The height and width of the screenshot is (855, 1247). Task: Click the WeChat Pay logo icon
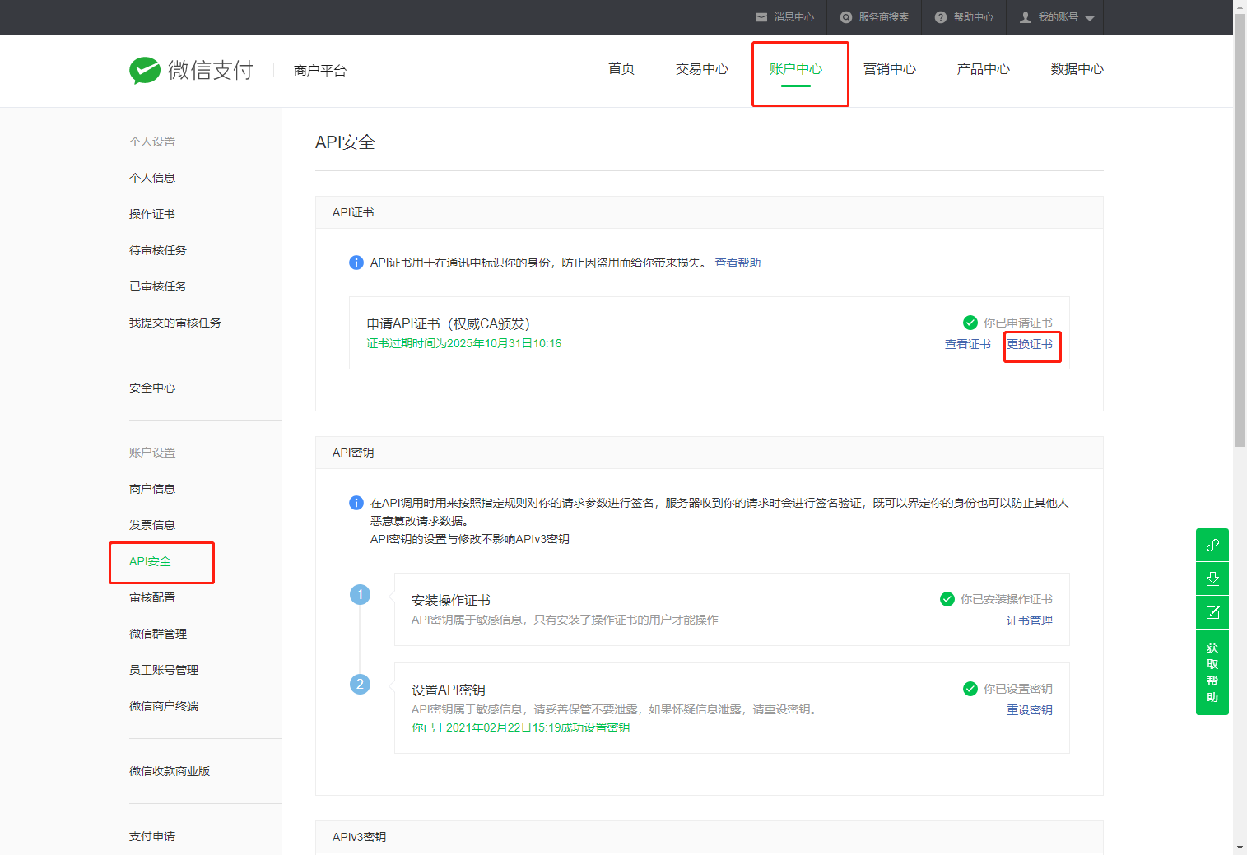[145, 71]
